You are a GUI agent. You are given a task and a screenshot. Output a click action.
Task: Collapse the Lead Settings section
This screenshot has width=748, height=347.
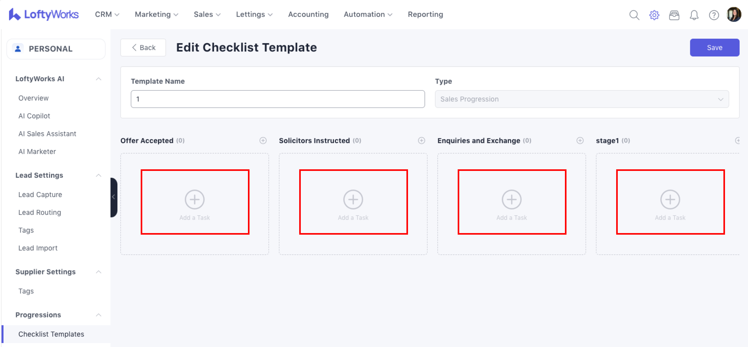pyautogui.click(x=98, y=175)
